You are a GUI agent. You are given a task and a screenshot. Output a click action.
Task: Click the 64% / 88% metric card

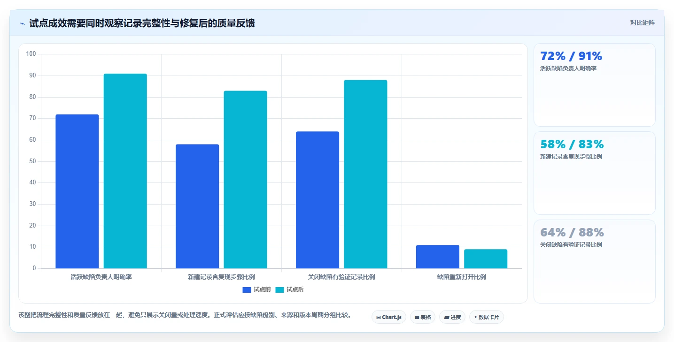pos(594,261)
